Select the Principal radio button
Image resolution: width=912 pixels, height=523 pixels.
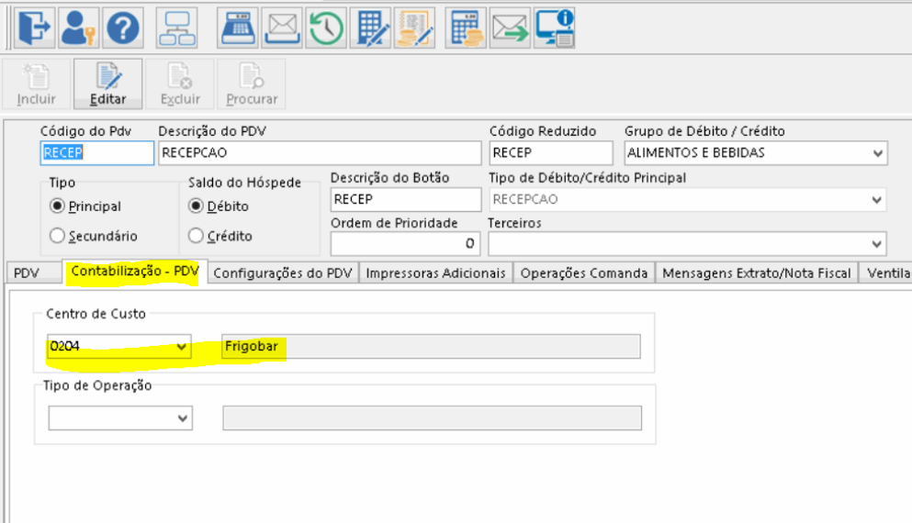(57, 206)
